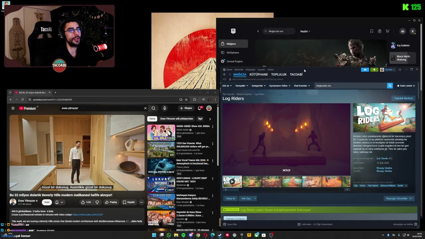Click Kuyruğu Görüntüle button
The image size is (425, 239).
coord(399,199)
